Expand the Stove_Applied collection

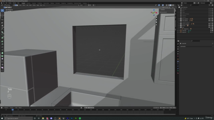tap(179, 19)
